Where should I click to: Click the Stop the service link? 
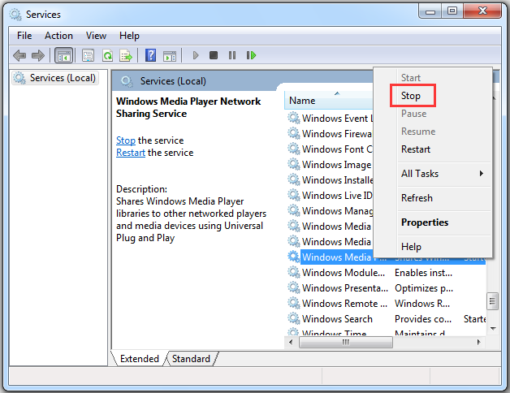125,140
